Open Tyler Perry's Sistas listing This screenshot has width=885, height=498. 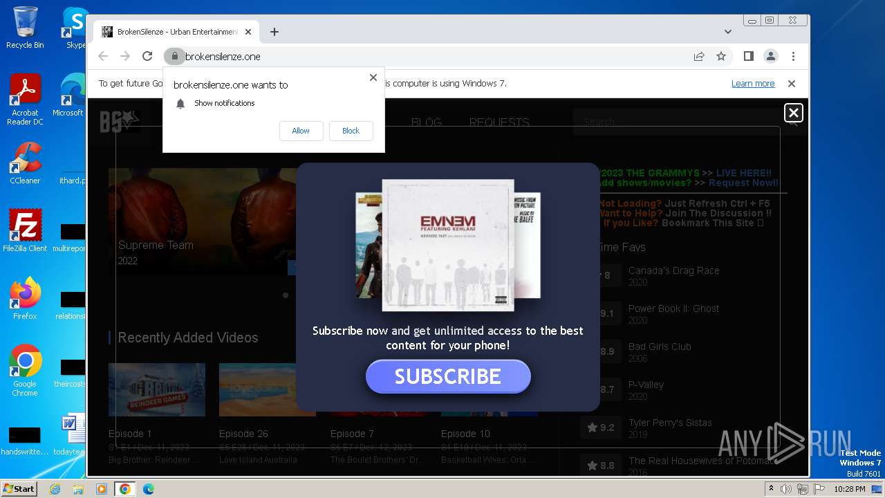pyautogui.click(x=670, y=423)
